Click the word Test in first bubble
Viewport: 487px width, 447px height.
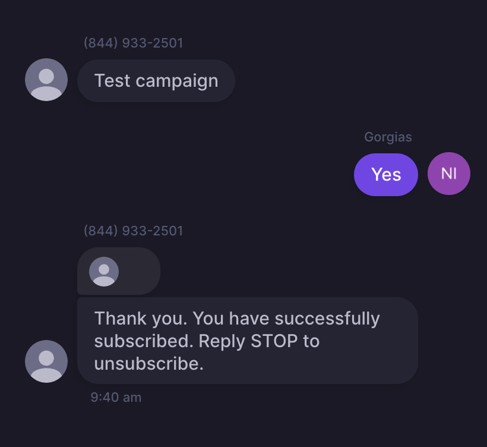[112, 81]
